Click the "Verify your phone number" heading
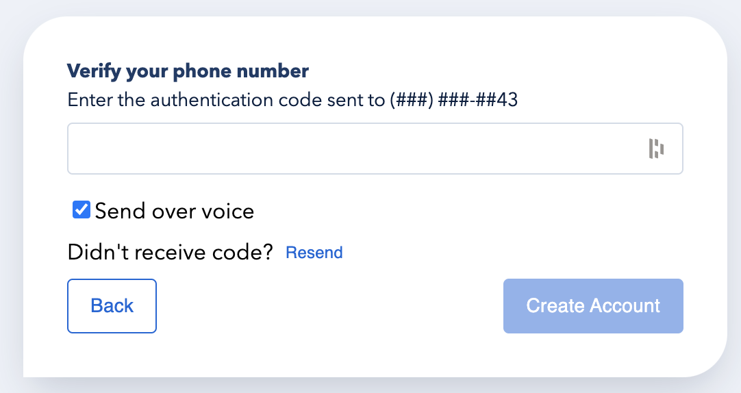 coord(188,71)
